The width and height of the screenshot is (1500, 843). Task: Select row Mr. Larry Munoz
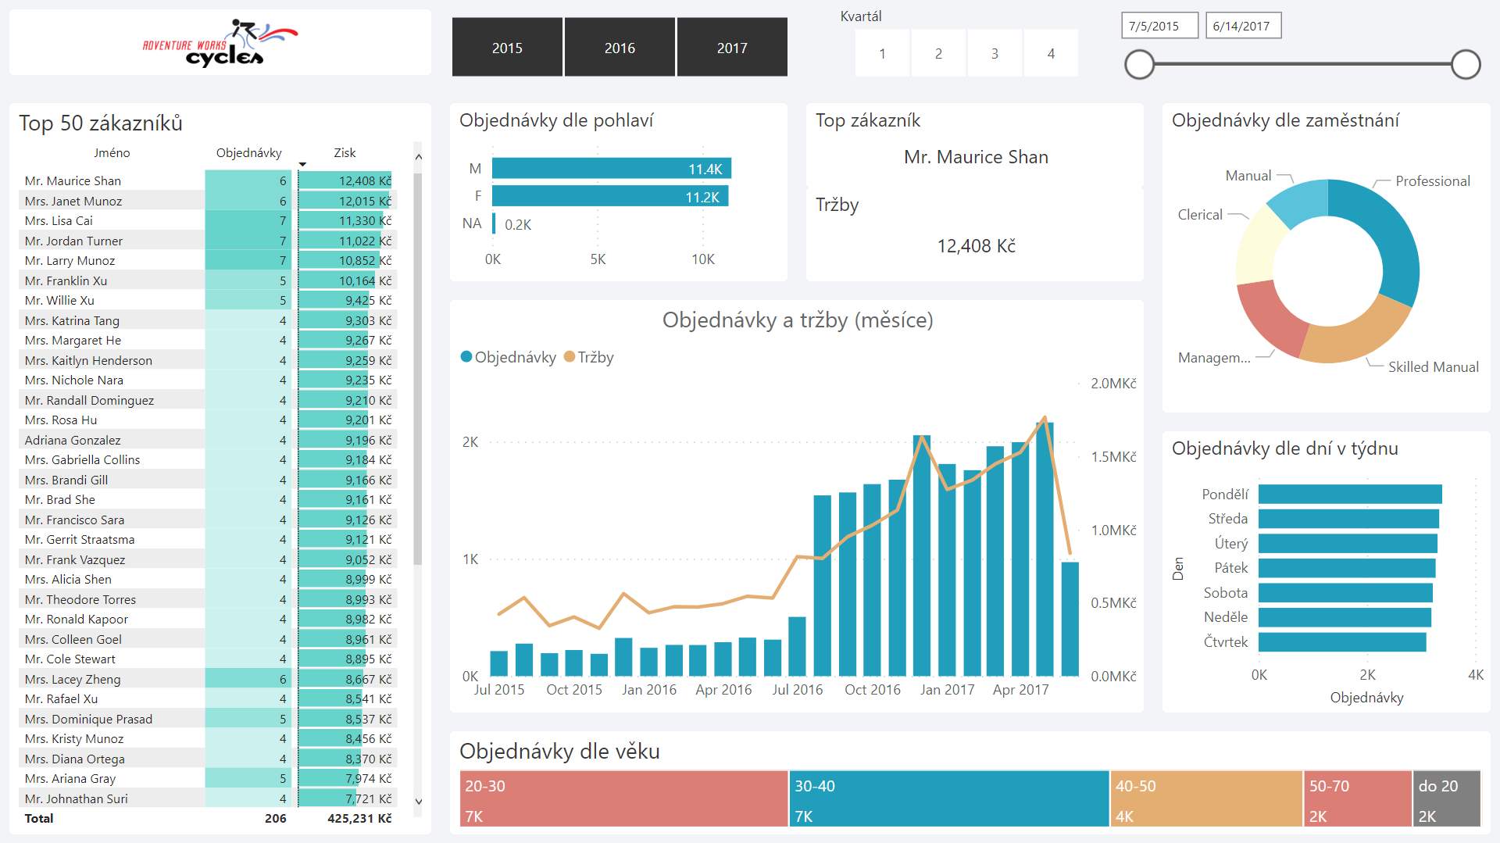(208, 260)
